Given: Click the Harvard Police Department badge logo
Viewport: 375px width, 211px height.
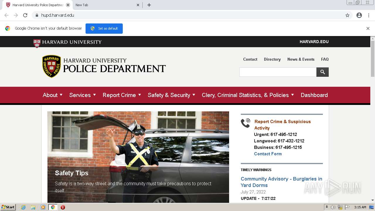Looking at the screenshot, I should [52, 66].
